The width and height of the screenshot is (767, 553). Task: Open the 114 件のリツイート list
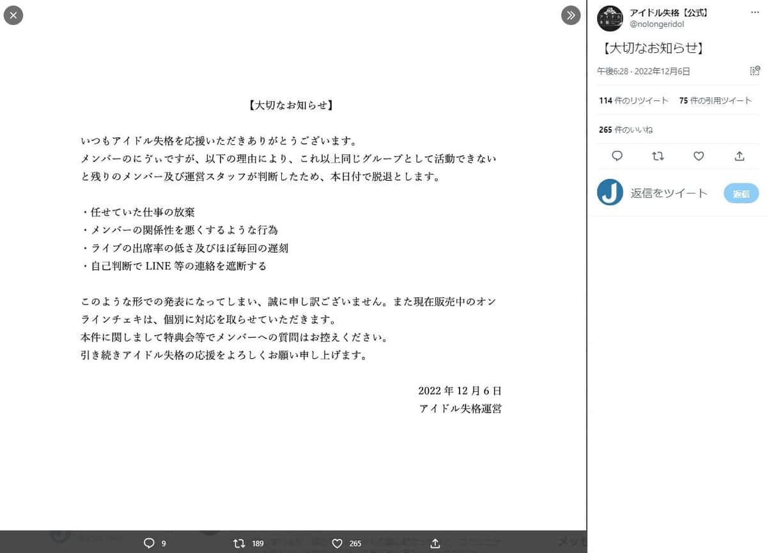633,100
